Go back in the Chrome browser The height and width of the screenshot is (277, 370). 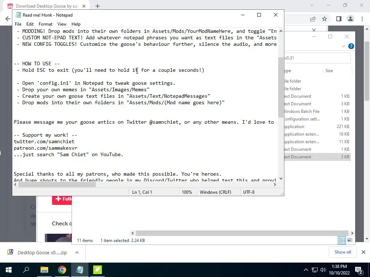click(8, 19)
